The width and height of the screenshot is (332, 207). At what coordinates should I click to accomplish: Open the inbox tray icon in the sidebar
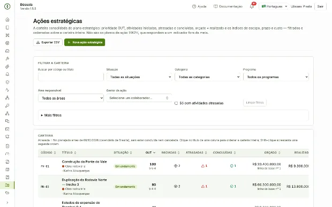7,51
